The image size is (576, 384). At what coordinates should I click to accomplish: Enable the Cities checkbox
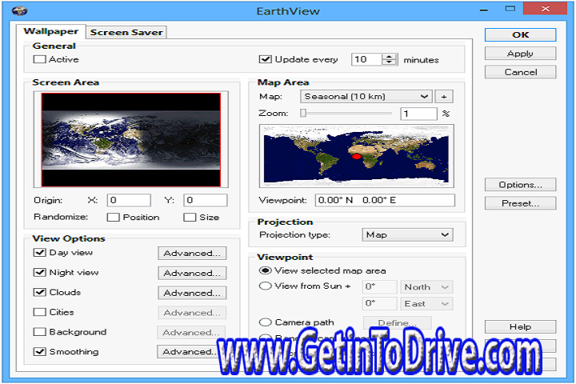click(39, 312)
